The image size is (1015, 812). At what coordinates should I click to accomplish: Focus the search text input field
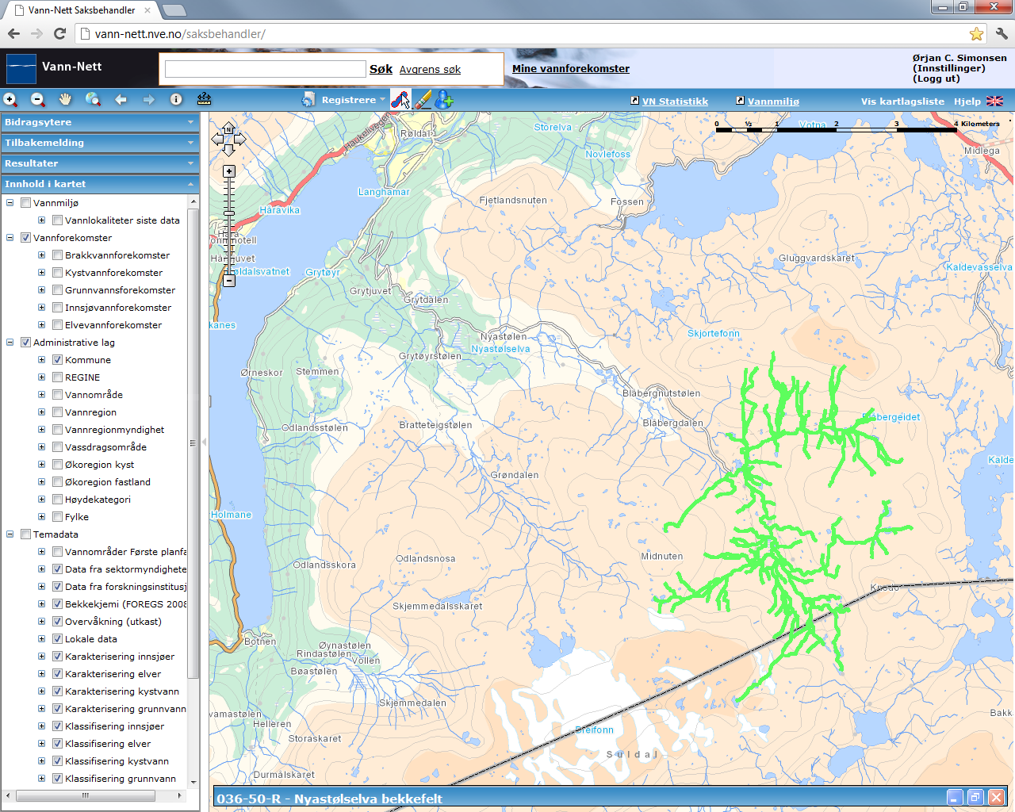point(265,69)
